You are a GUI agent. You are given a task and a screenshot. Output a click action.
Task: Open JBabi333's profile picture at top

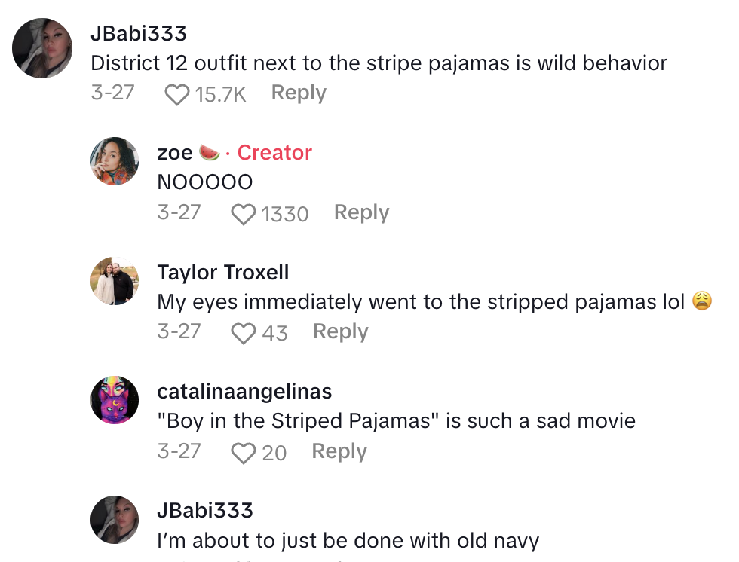pyautogui.click(x=43, y=49)
